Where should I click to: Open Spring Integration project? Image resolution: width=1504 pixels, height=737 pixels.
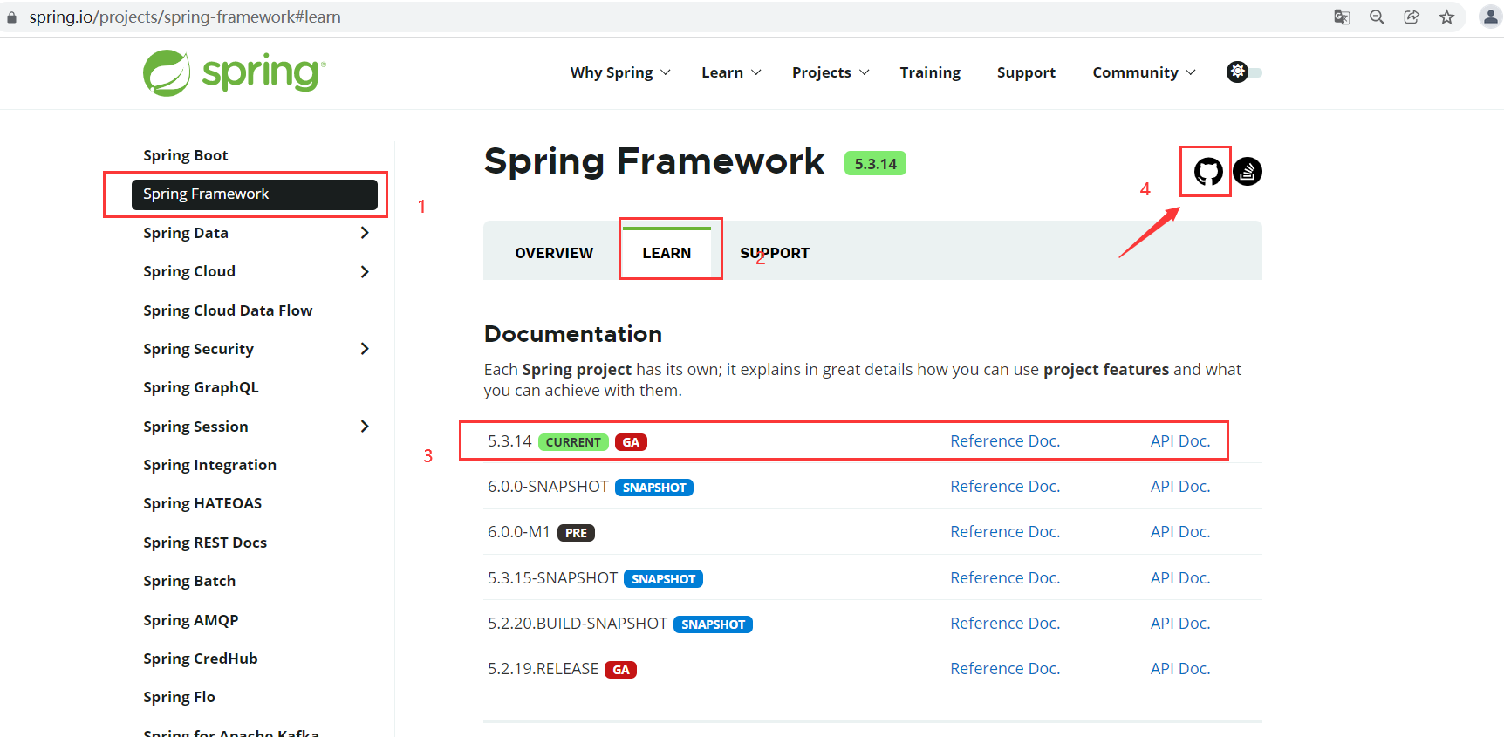209,465
